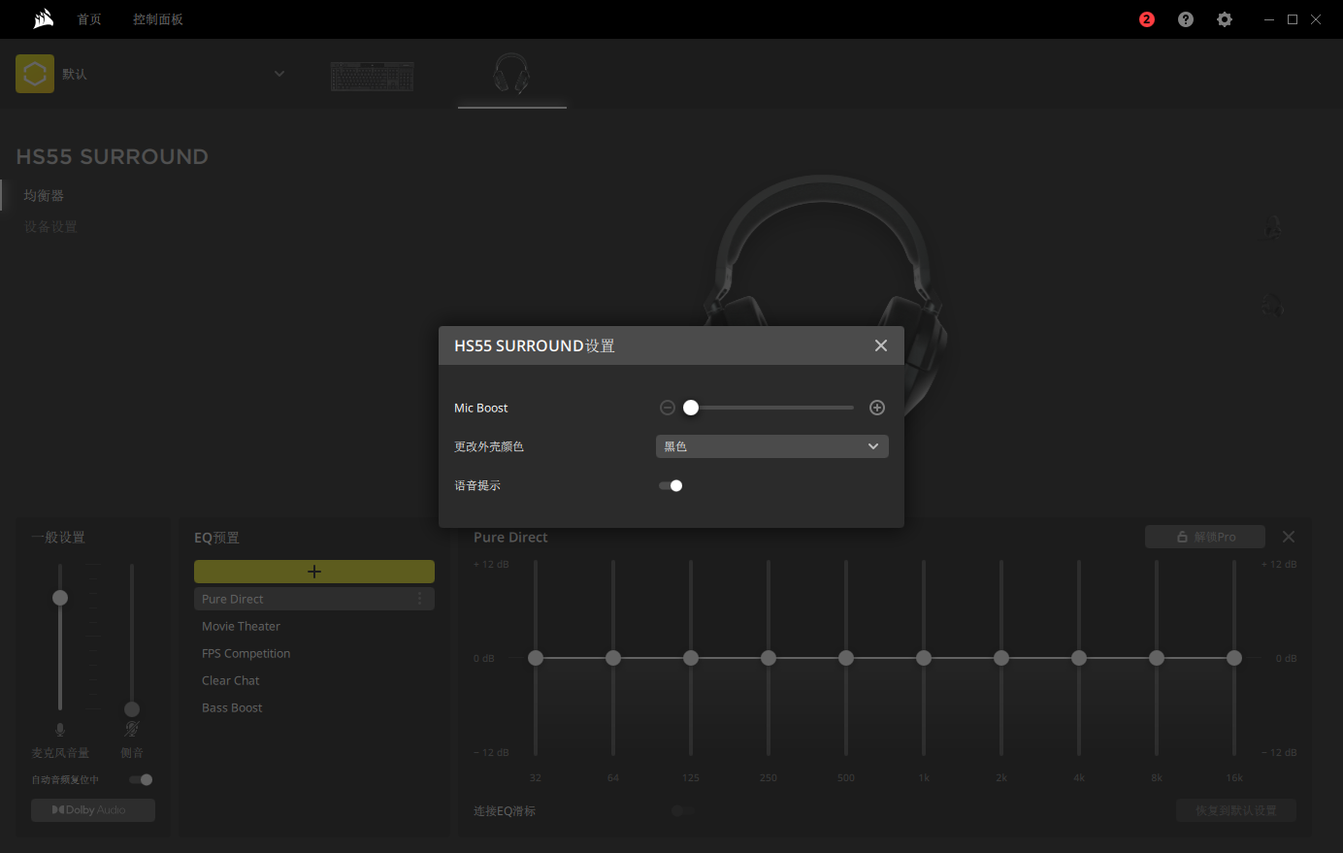This screenshot has height=853, width=1343.
Task: Toggle the 自动音频复位中 switch
Action: (x=141, y=779)
